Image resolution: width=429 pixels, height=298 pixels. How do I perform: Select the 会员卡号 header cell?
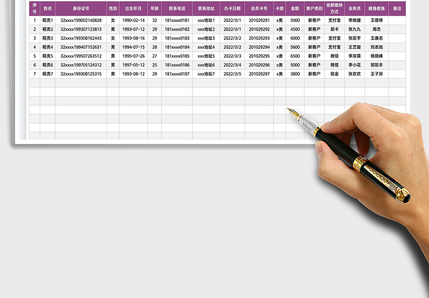pyautogui.click(x=259, y=9)
